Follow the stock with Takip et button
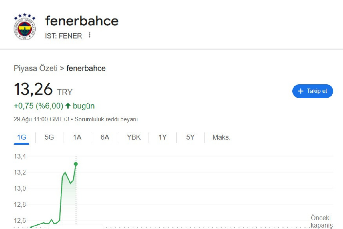 tap(313, 91)
